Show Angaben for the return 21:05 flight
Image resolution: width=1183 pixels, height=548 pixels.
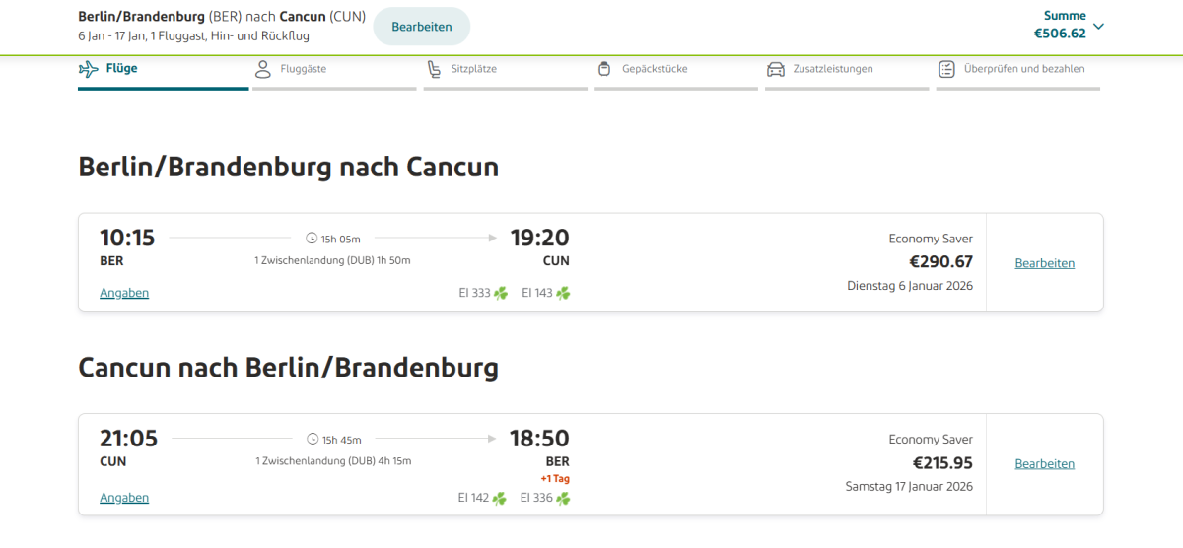click(x=124, y=498)
